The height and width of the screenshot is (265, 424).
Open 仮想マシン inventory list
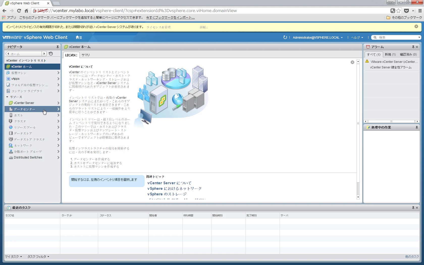pos(32,73)
